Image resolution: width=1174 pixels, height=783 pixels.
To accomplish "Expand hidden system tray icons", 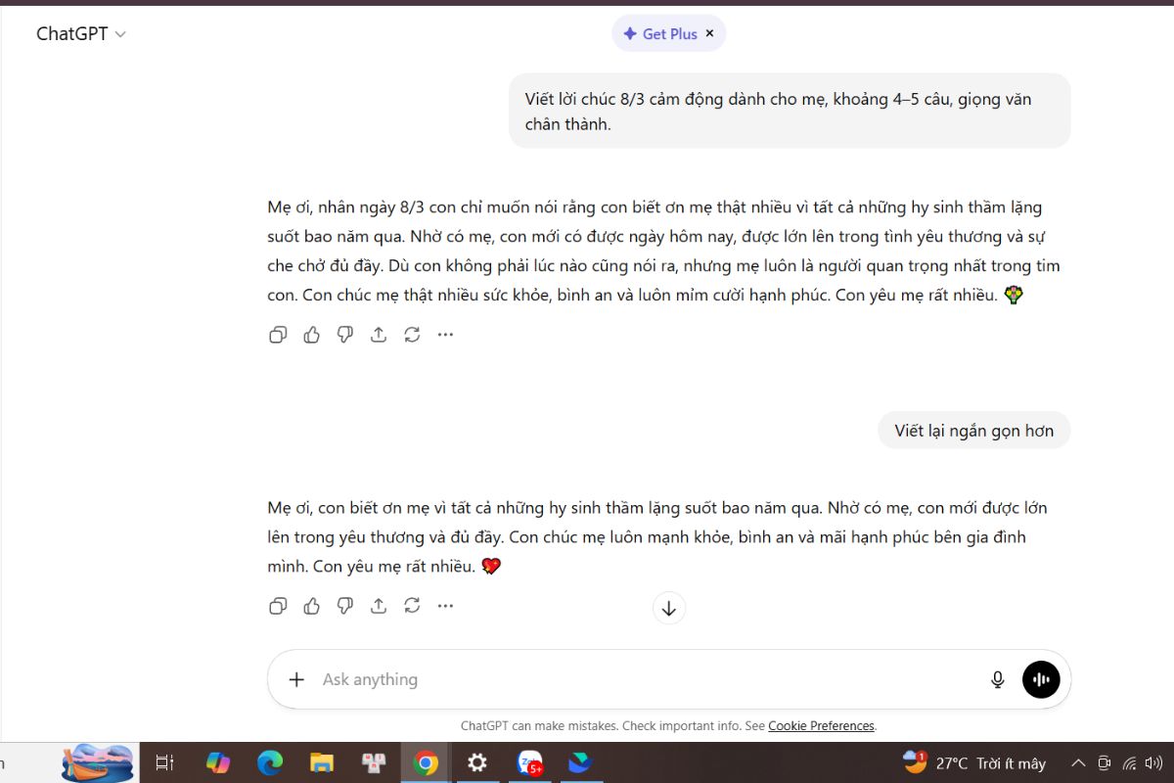I will [x=1078, y=763].
